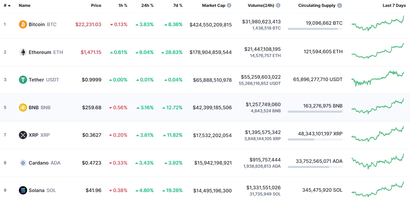Click the Ethereum diamond logo icon
The width and height of the screenshot is (410, 202).
(x=23, y=52)
